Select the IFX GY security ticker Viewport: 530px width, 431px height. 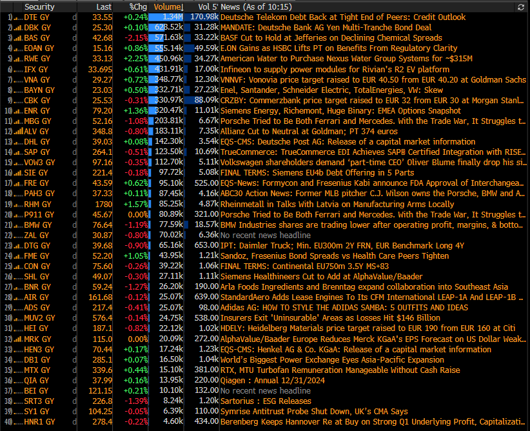tap(36, 70)
